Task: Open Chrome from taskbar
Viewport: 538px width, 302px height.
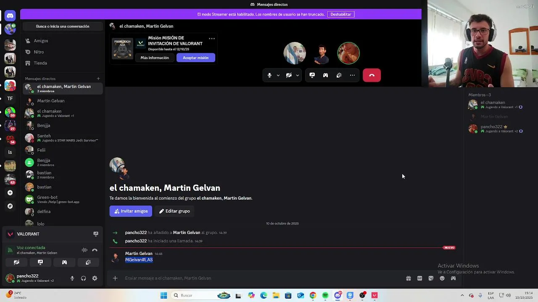Action: [x=313, y=295]
